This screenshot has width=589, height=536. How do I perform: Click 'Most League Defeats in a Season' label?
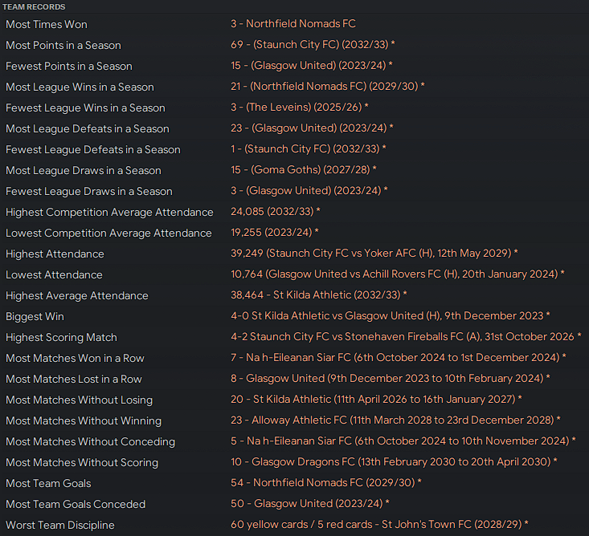click(88, 129)
